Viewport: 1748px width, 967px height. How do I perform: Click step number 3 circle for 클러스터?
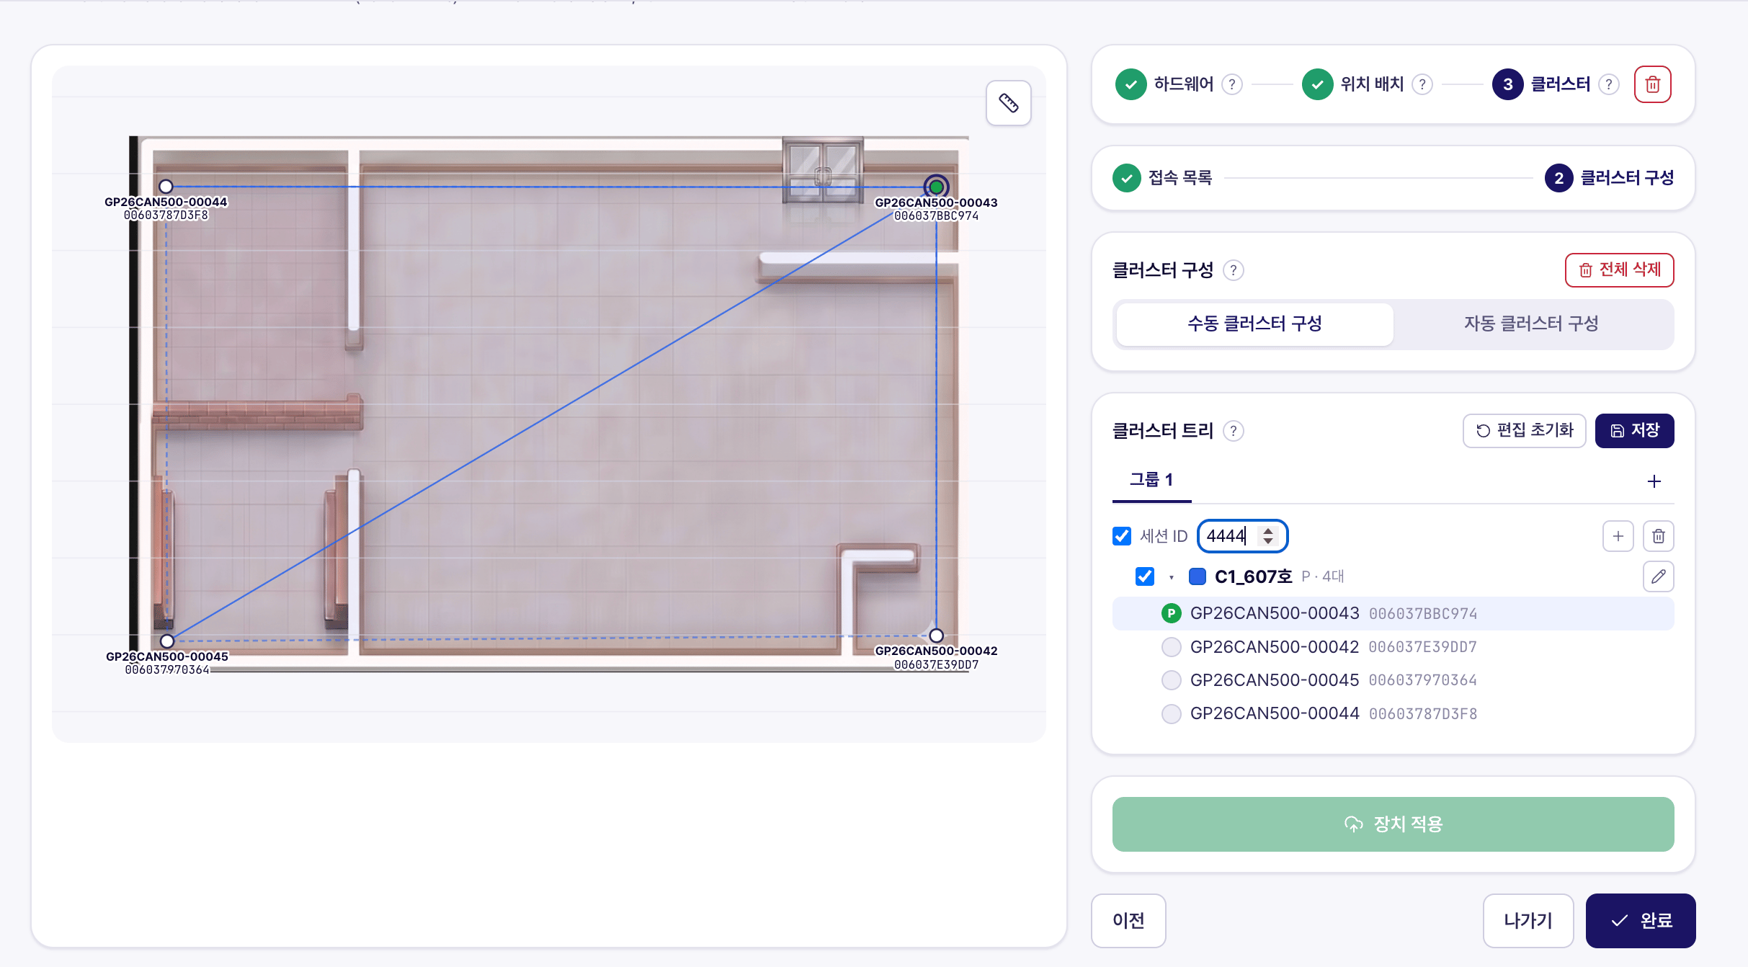pyautogui.click(x=1507, y=84)
